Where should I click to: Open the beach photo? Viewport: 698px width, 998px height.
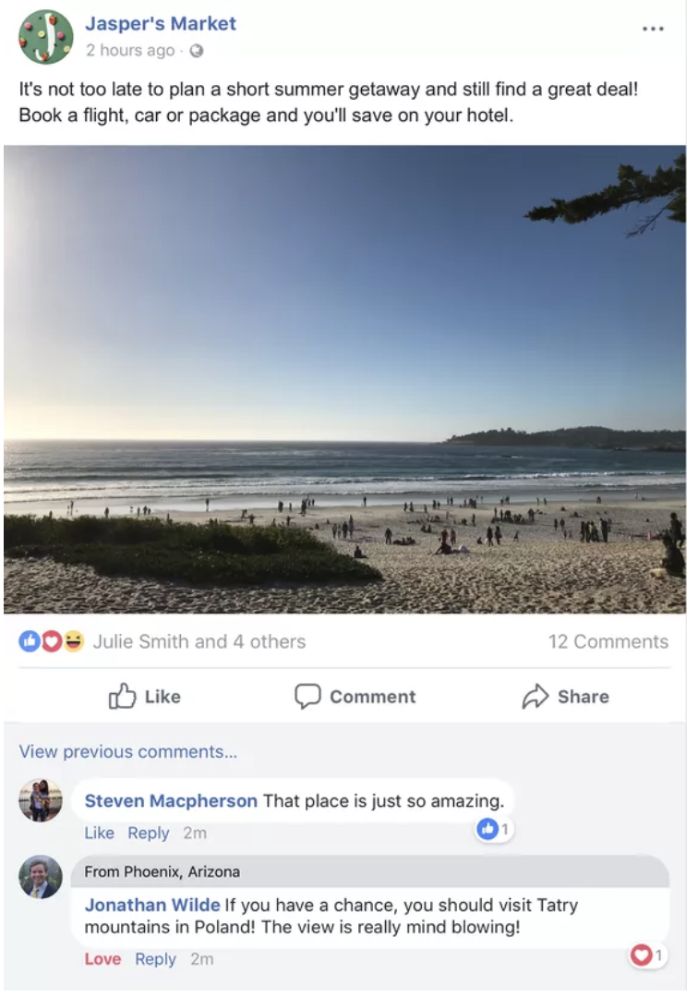coord(344,379)
